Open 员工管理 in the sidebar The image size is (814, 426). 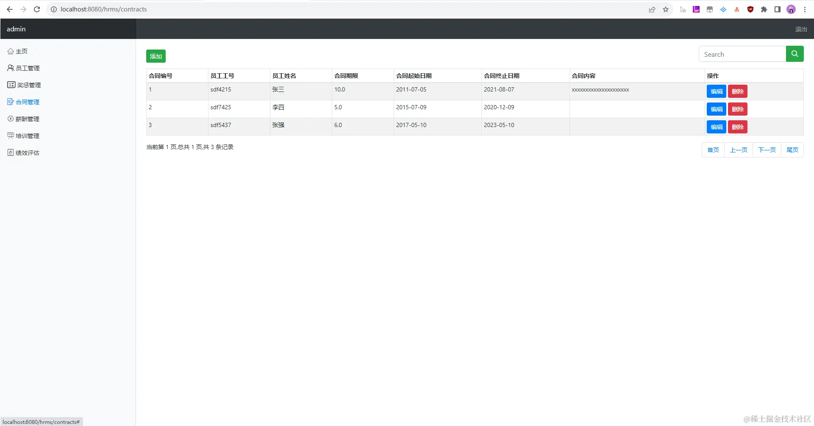23,68
